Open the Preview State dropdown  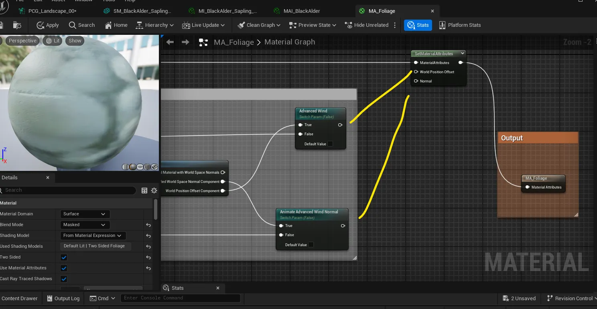coord(313,25)
